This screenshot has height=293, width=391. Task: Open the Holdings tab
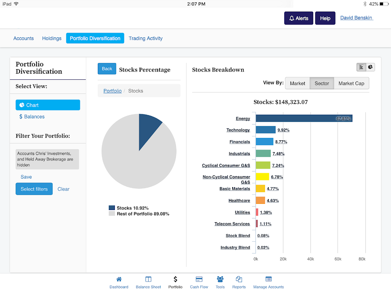52,38
